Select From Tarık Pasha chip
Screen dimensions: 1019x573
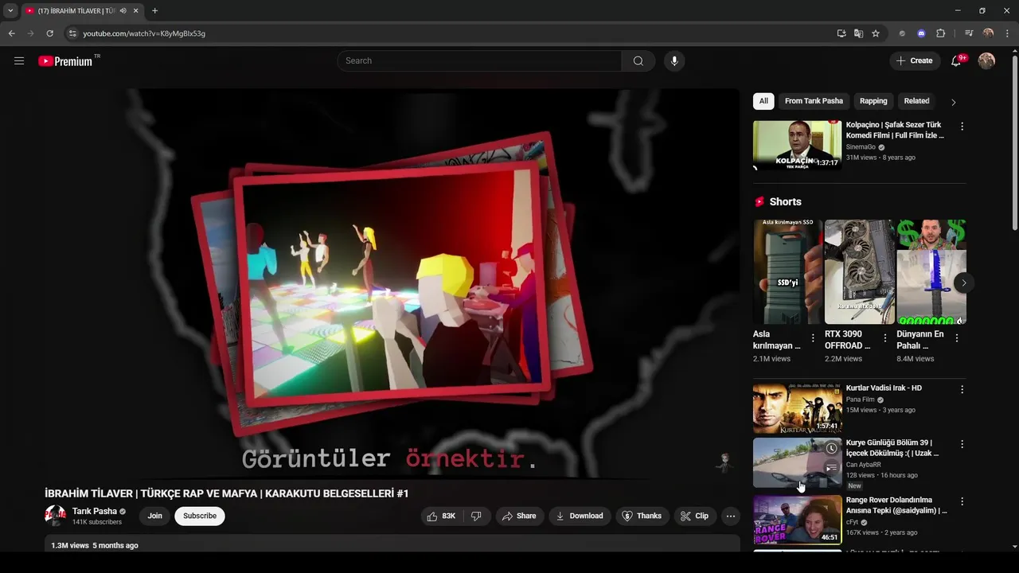[x=814, y=101]
